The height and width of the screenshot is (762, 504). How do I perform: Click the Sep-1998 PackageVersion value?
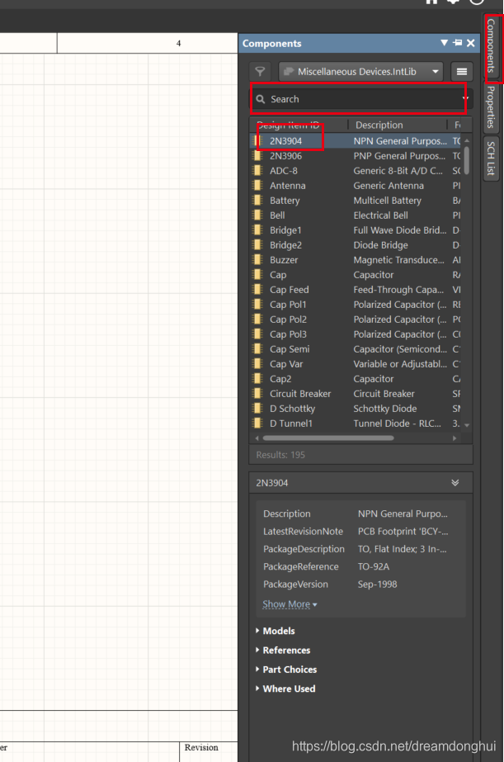pyautogui.click(x=377, y=585)
